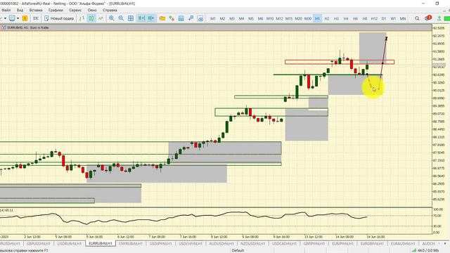The width and height of the screenshot is (450, 253).
Task: Select the D1 timeframe
Action: 384,18
